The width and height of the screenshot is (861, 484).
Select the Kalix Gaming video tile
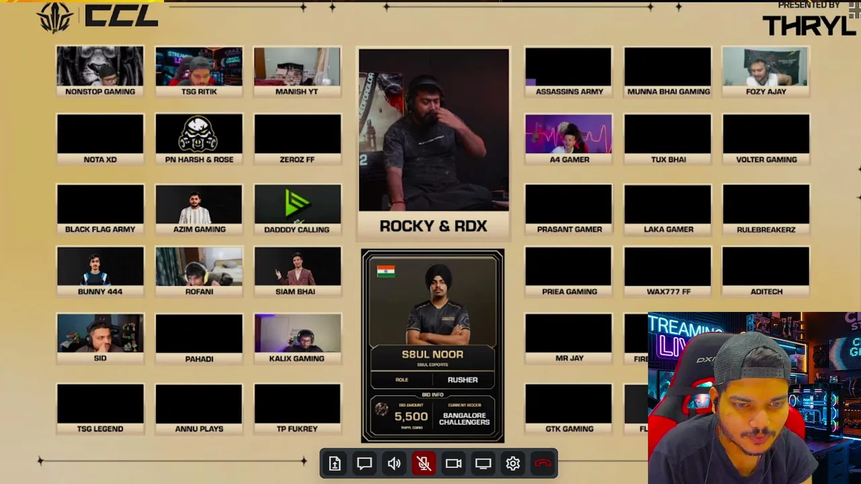[x=297, y=339]
